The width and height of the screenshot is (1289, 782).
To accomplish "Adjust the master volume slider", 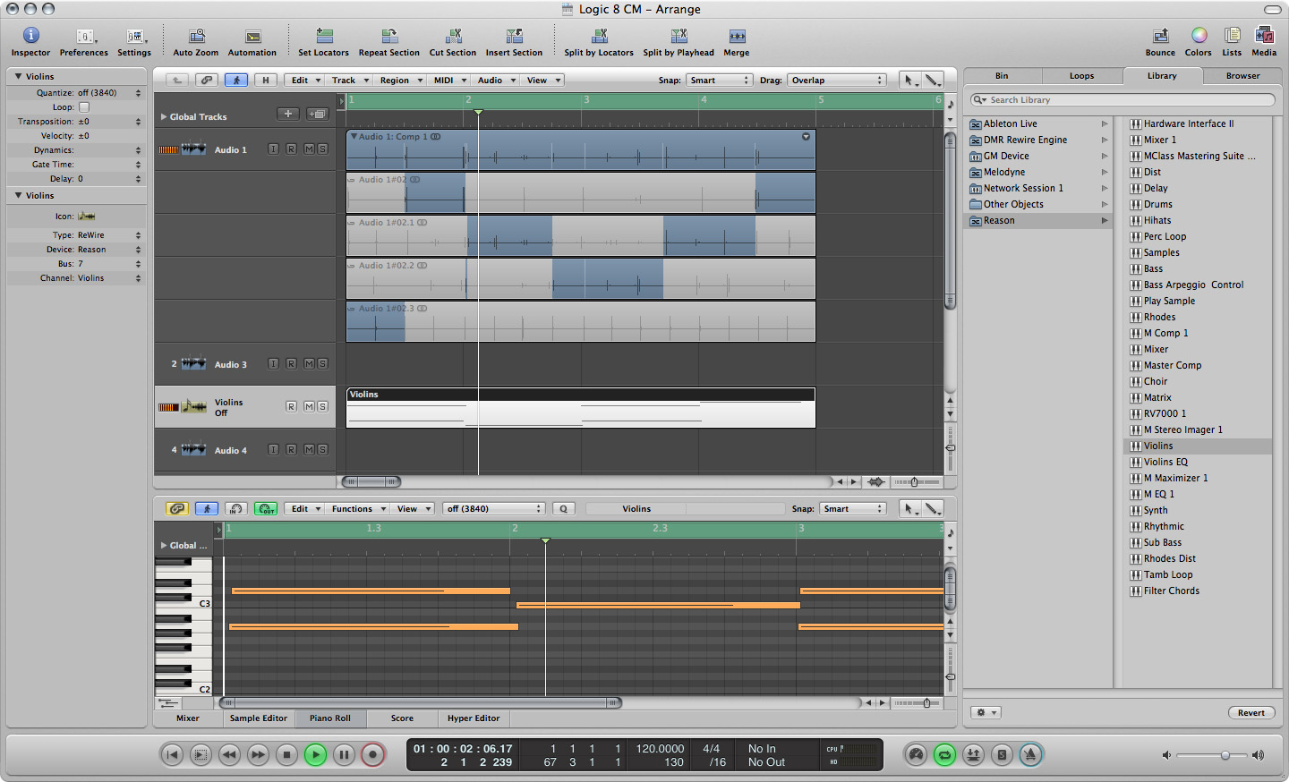I will click(1225, 755).
